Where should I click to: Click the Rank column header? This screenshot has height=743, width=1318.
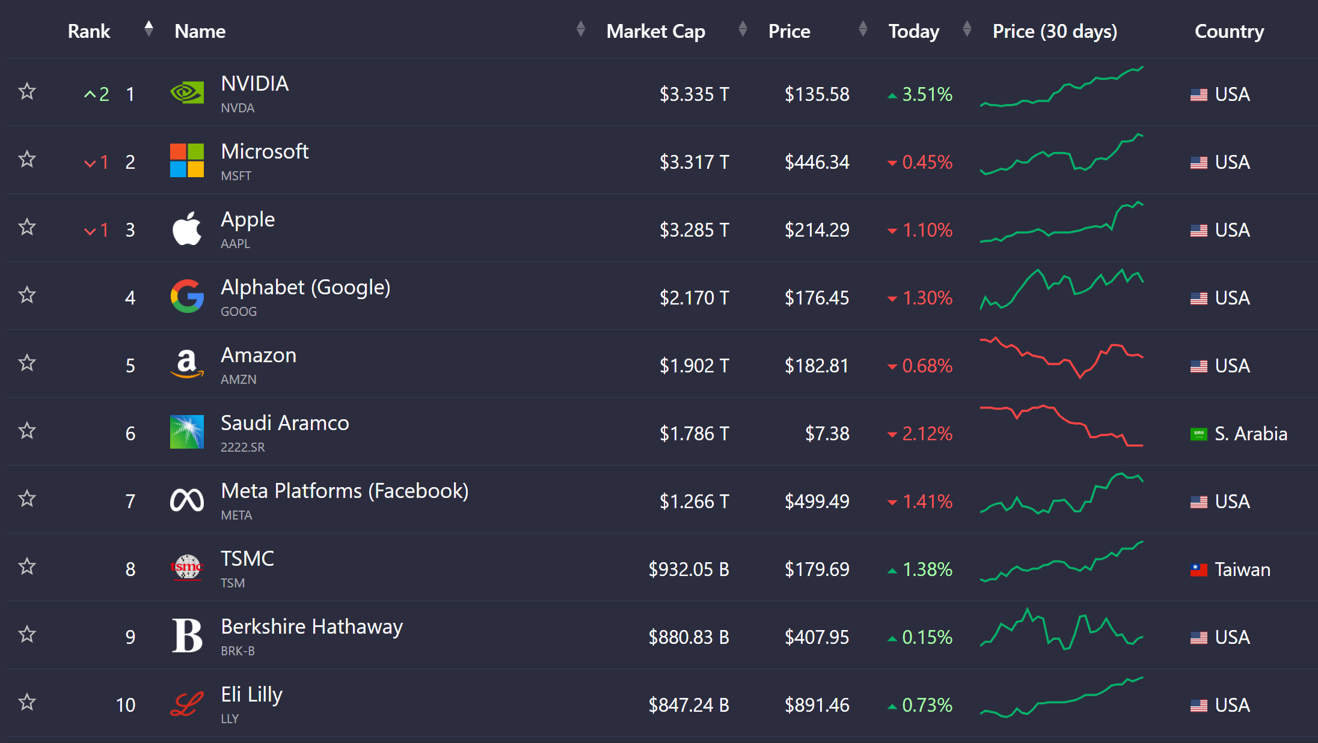[x=89, y=31]
